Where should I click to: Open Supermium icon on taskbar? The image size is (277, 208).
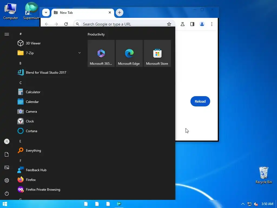click(119, 204)
